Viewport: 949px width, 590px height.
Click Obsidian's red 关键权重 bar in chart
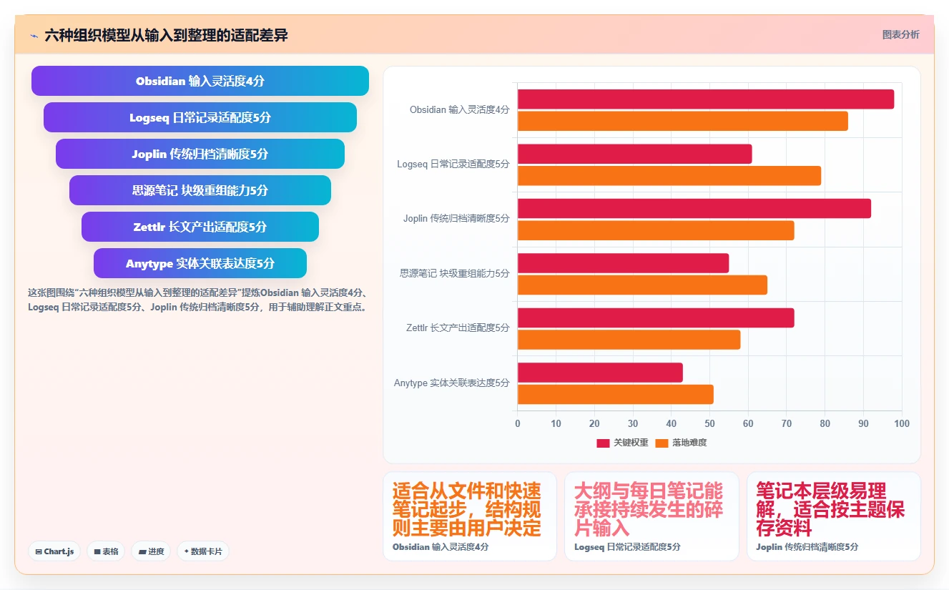(706, 99)
